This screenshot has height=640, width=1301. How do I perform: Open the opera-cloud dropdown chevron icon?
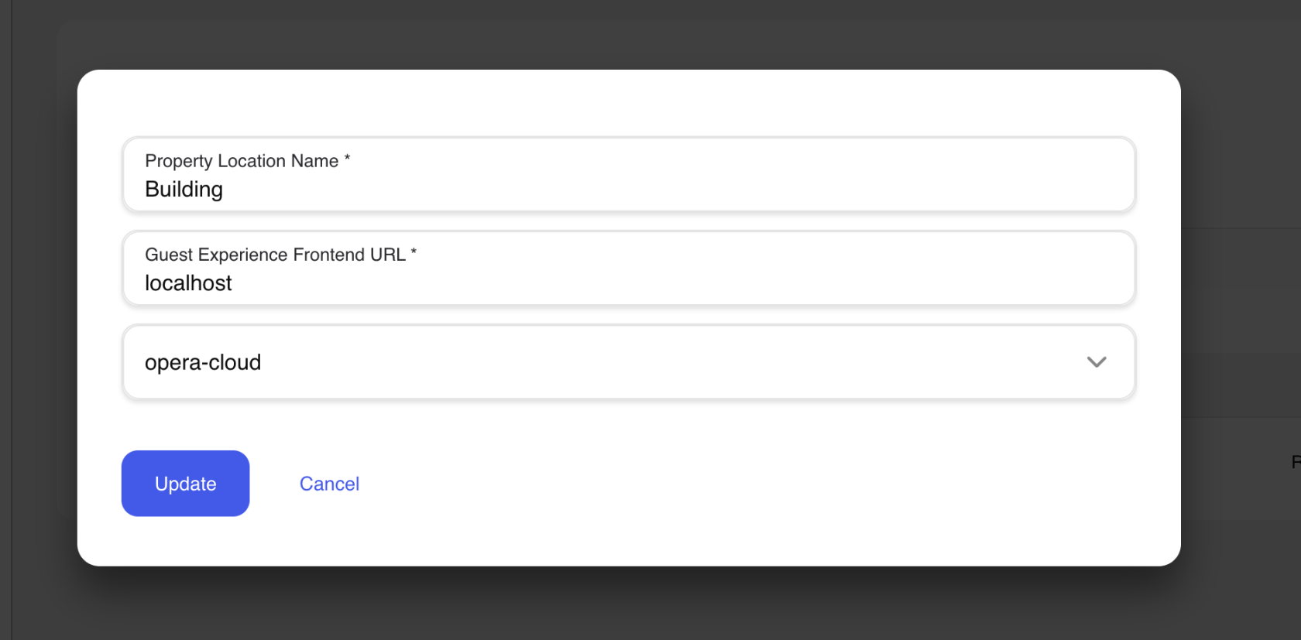1097,362
